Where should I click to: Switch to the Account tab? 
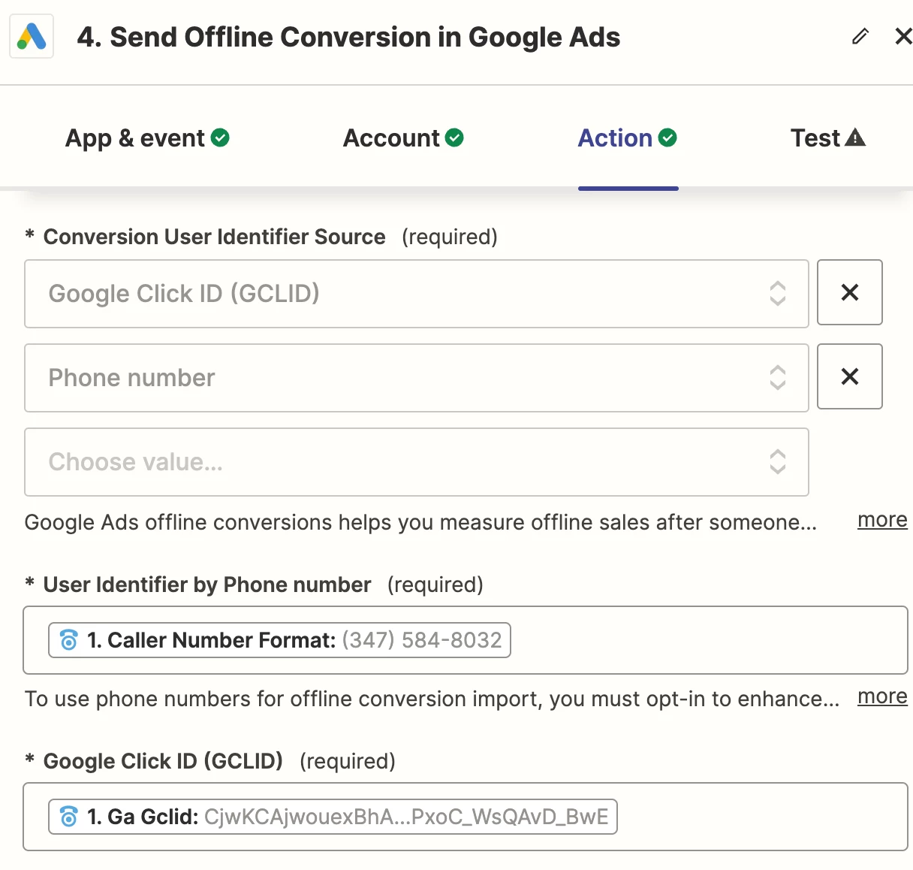pos(391,138)
